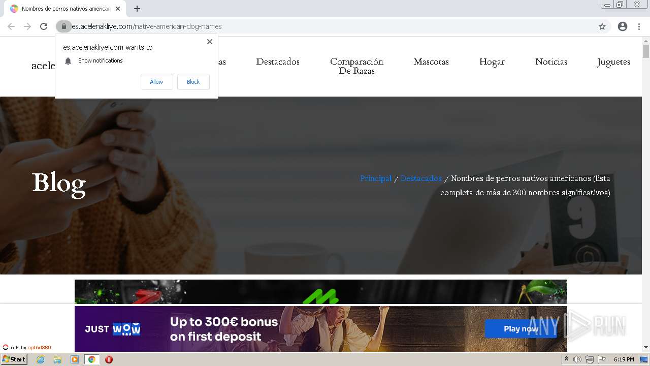Reload the current page
This screenshot has width=650, height=366.
pyautogui.click(x=44, y=26)
